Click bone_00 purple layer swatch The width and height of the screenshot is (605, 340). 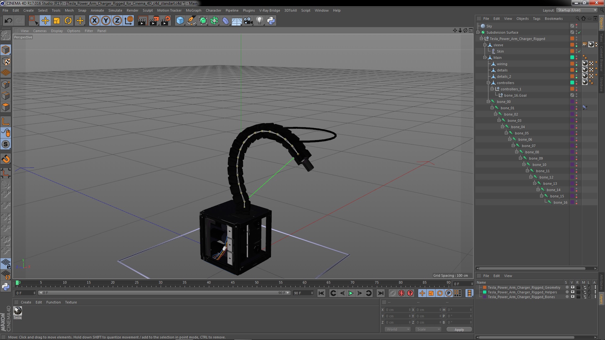[x=572, y=102]
